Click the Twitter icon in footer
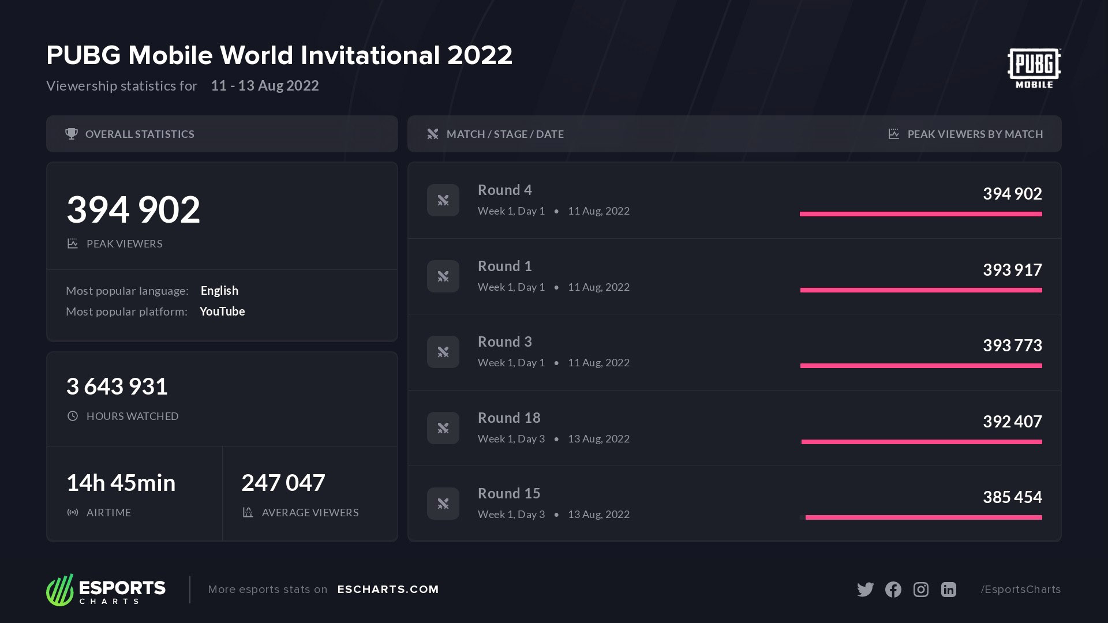This screenshot has width=1108, height=623. pyautogui.click(x=865, y=590)
